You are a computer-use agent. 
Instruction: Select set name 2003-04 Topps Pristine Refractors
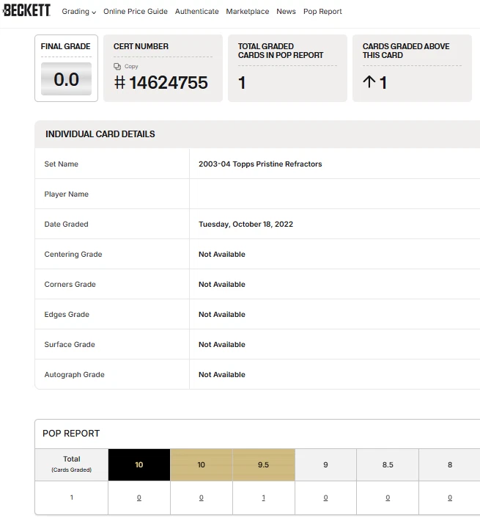(260, 164)
